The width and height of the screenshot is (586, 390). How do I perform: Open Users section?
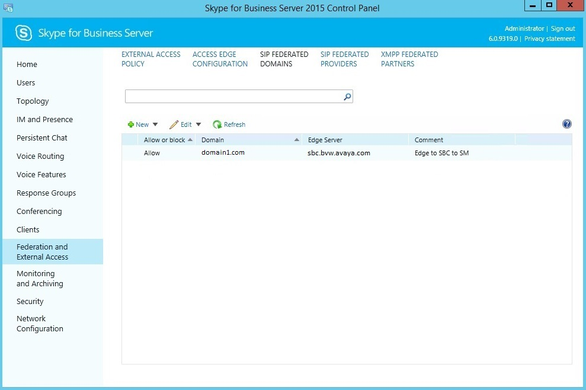pos(26,82)
